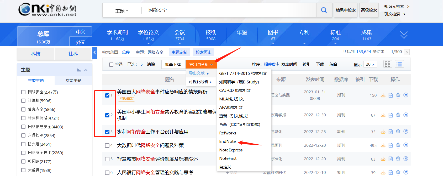Open the 主题 search field dropdown
The height and width of the screenshot is (176, 443).
(x=122, y=11)
